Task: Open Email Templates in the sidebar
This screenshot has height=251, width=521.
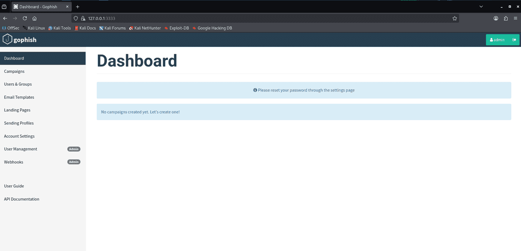Action: (x=43, y=97)
